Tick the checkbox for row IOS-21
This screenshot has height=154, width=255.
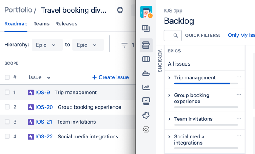(x=7, y=122)
